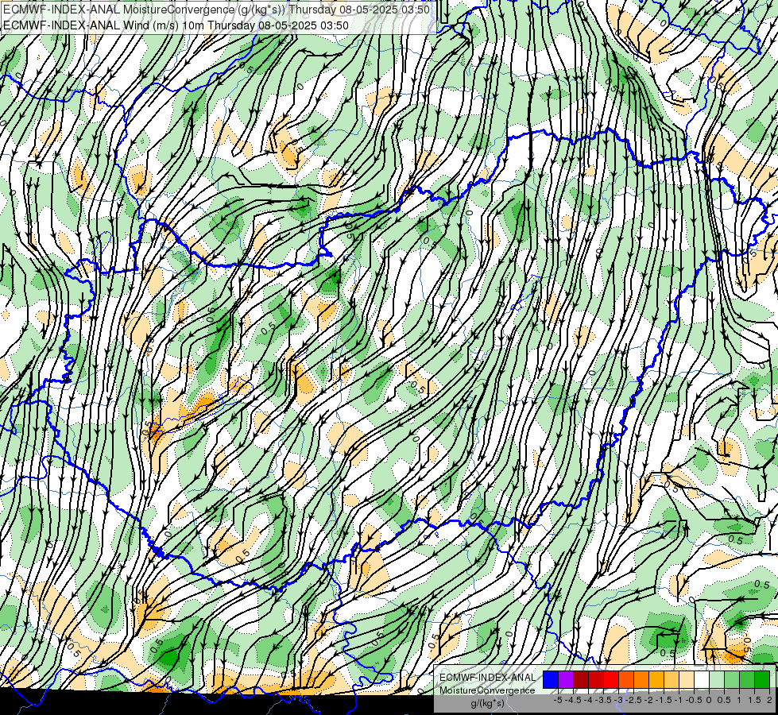Click the -5 tick label on the color scale
Viewport: 778px width, 715px height.
point(558,700)
